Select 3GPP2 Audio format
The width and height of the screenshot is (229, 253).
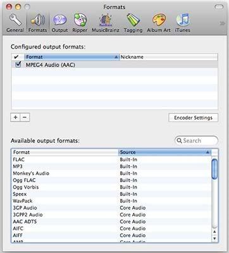111,214
